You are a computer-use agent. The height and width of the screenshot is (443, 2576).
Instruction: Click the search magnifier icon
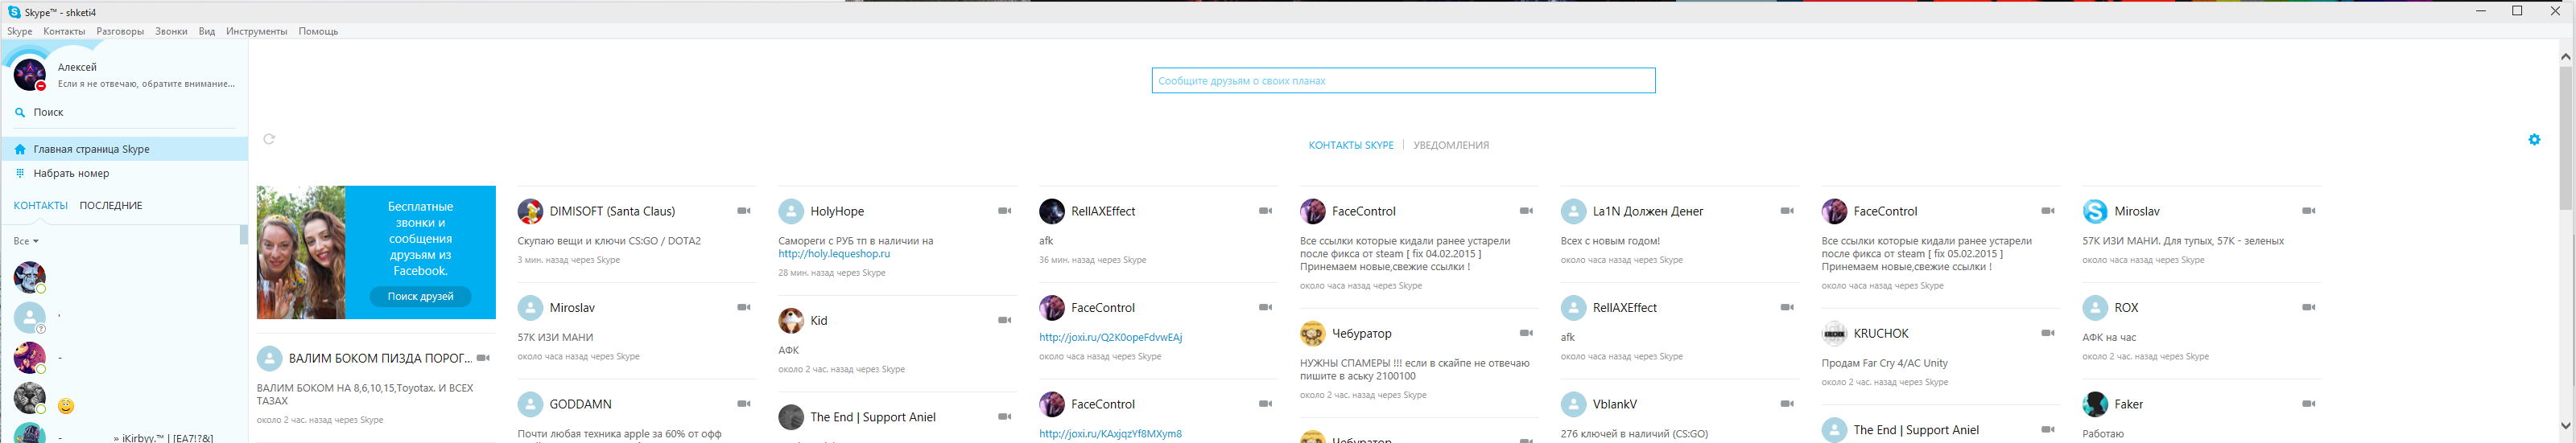pos(20,113)
